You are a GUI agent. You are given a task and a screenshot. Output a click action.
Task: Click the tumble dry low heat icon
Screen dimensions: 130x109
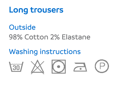pyautogui.click(x=59, y=67)
